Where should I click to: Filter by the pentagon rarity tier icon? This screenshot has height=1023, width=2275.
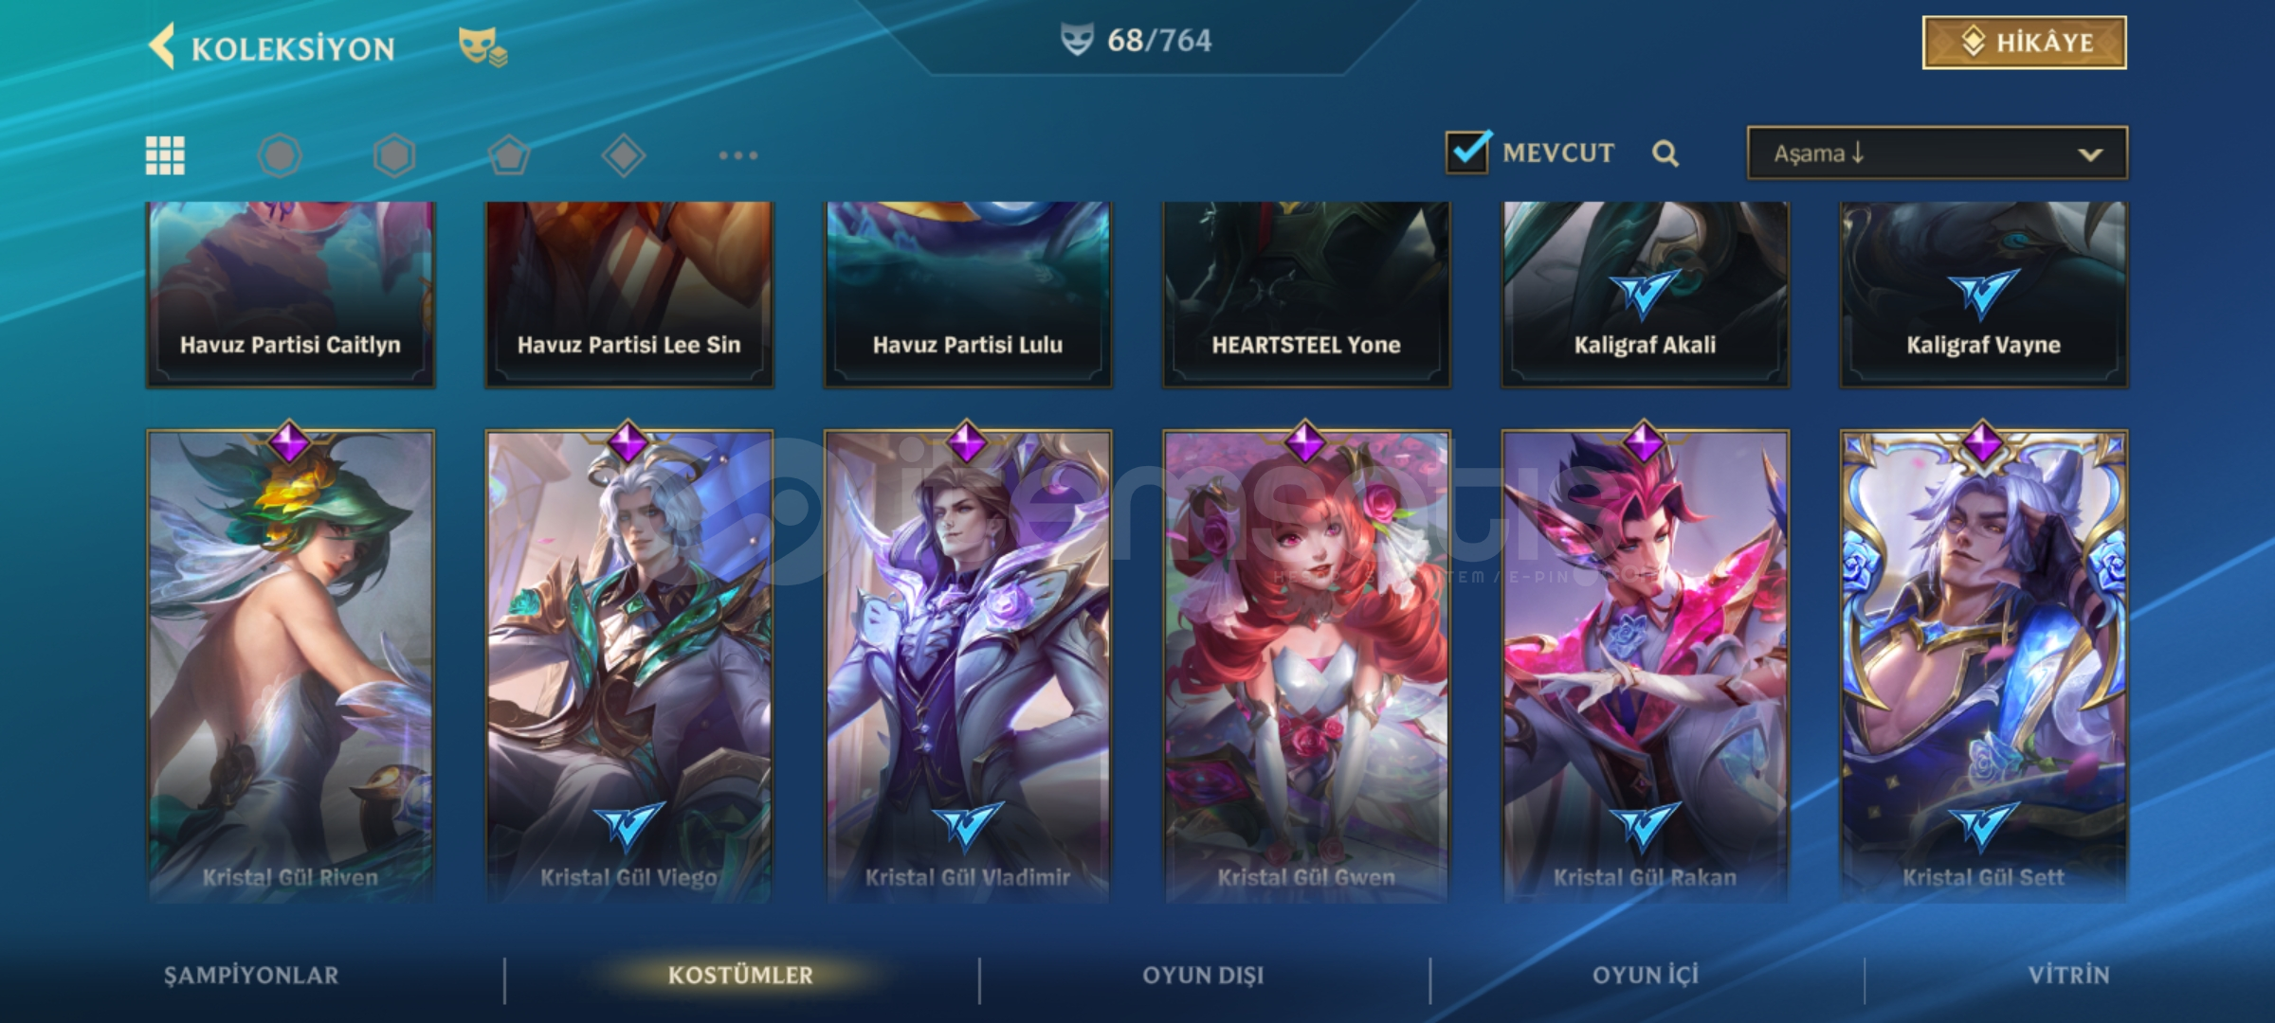[x=509, y=155]
